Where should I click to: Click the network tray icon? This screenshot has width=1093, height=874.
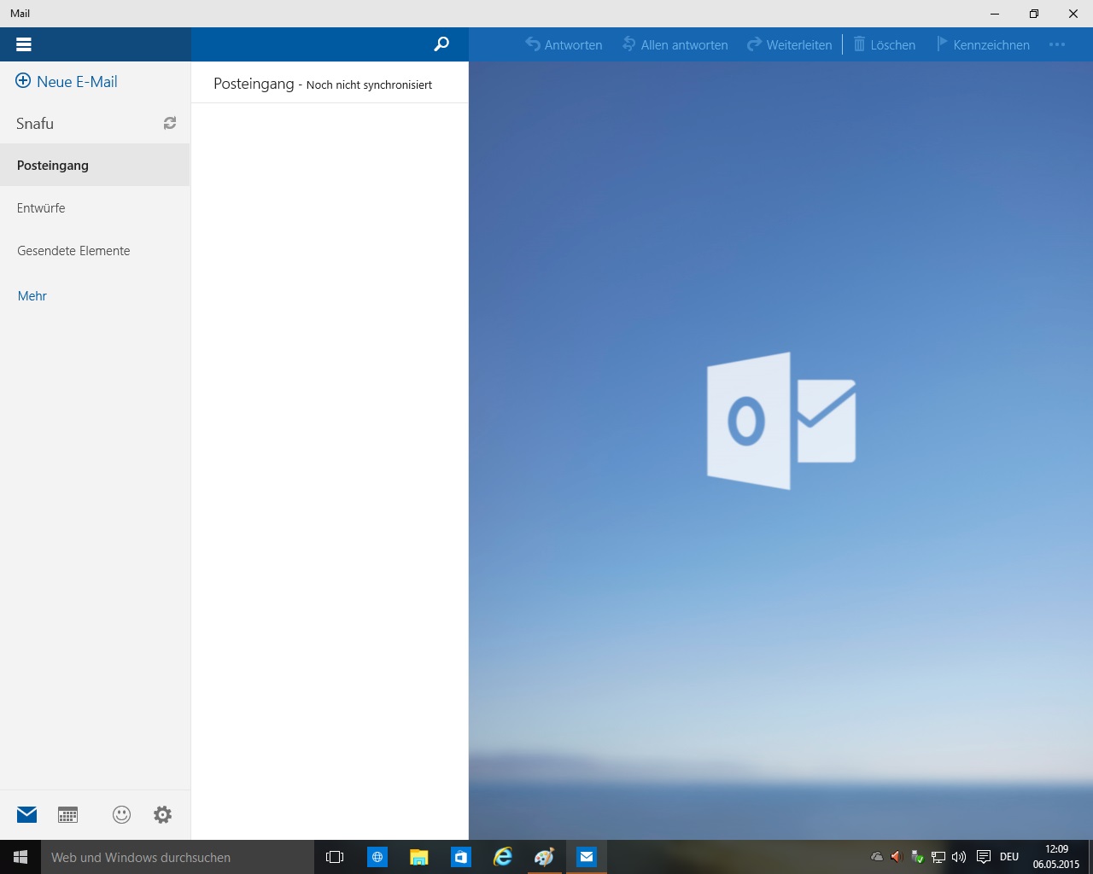(x=938, y=857)
